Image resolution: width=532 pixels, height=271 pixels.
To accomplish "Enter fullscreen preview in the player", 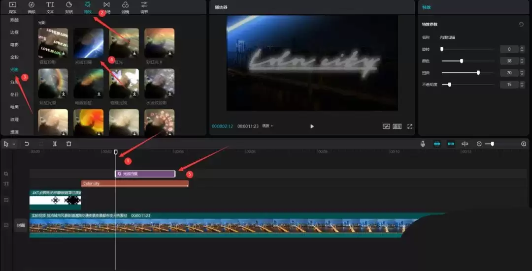I will [x=410, y=126].
